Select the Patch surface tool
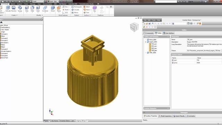 87,10
